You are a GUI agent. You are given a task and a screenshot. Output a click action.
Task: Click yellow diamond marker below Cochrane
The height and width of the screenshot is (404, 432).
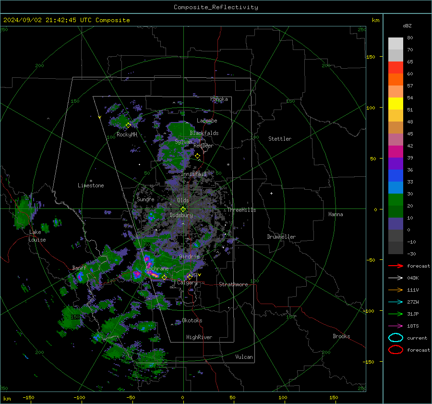tap(164, 278)
